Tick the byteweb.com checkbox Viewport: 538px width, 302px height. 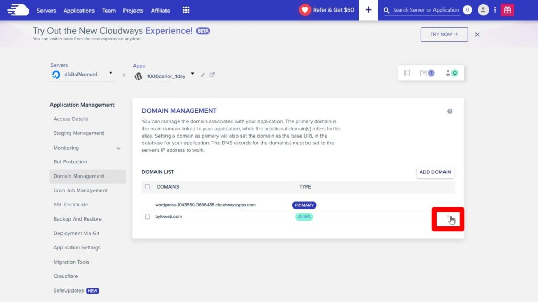point(147,217)
